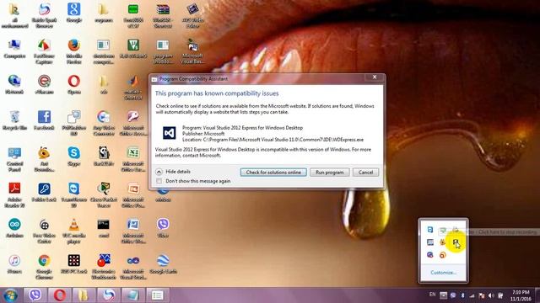
Task: Open Microsoft Office PowerPoint desktop shortcut
Action: click(133, 194)
